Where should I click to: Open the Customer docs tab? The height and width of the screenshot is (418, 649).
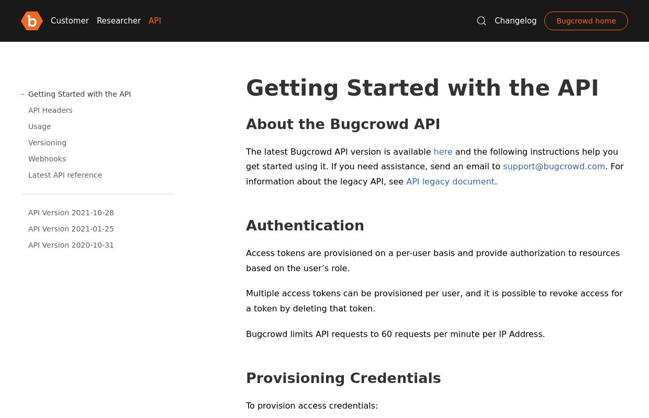pyautogui.click(x=70, y=21)
